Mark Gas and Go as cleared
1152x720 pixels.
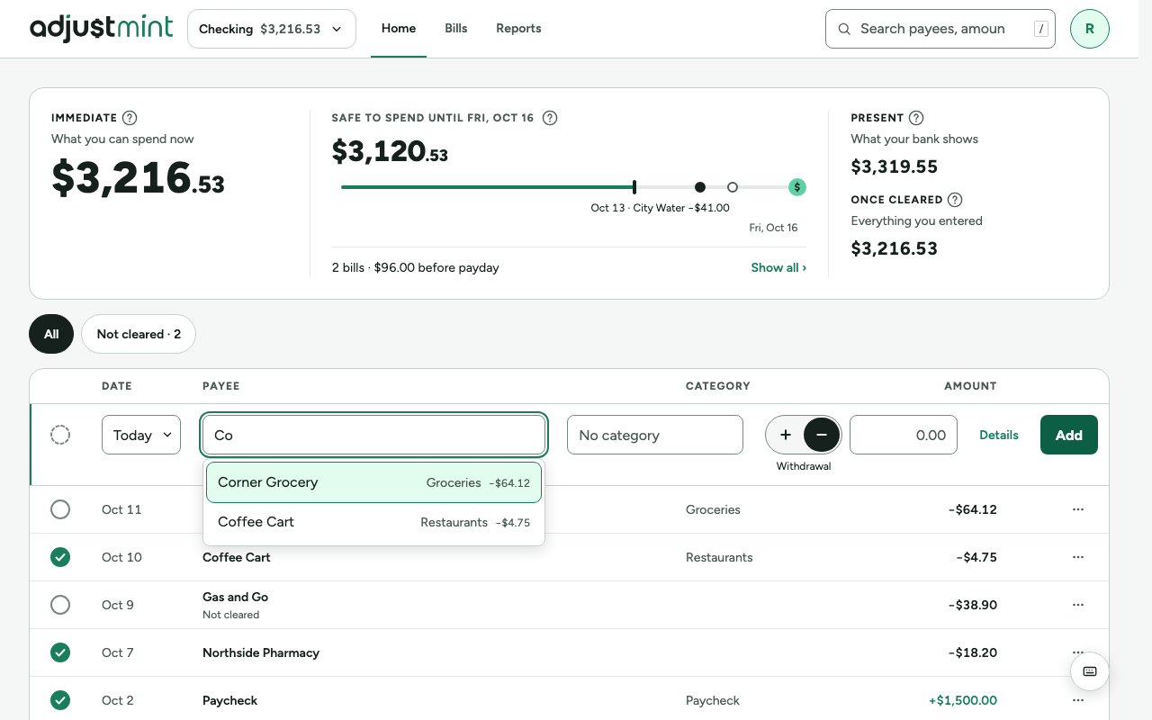(60, 605)
